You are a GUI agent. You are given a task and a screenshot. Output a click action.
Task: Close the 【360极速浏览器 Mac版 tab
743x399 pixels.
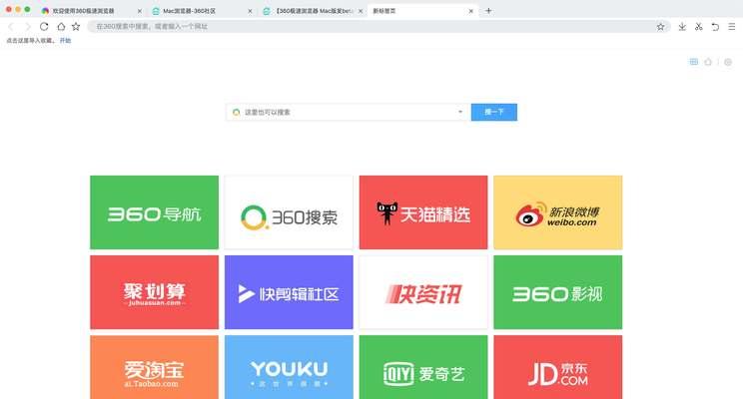click(x=361, y=11)
